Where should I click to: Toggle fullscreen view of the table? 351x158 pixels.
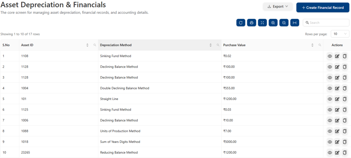click(262, 23)
